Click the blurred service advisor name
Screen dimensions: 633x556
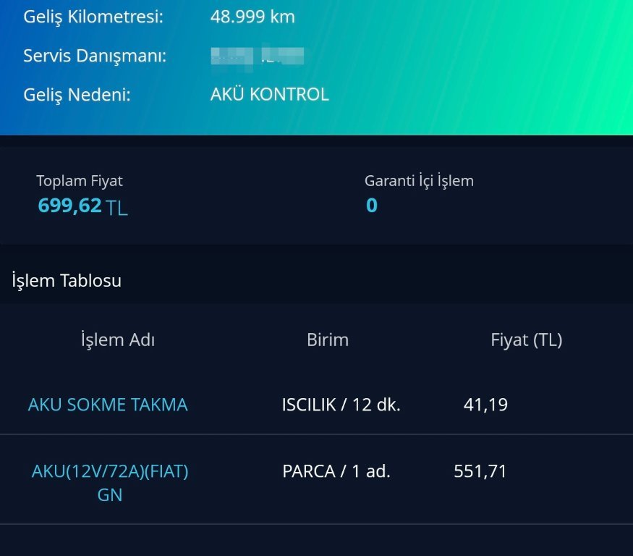[x=257, y=56]
